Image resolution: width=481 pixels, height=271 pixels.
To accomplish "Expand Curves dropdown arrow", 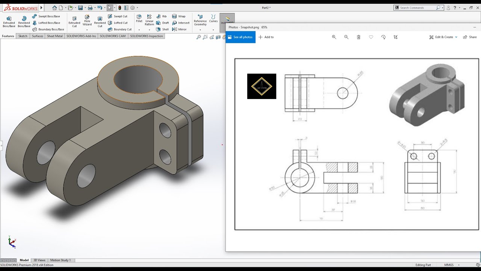I will [x=213, y=30].
